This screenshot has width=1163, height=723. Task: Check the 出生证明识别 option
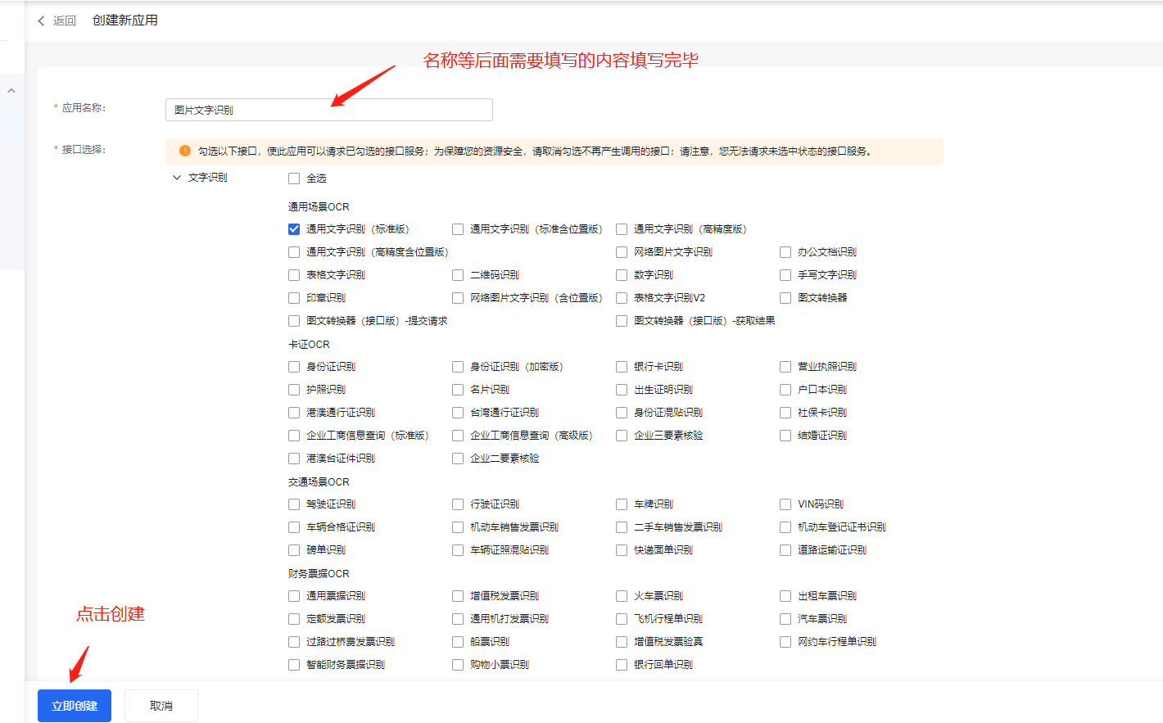pyautogui.click(x=622, y=390)
